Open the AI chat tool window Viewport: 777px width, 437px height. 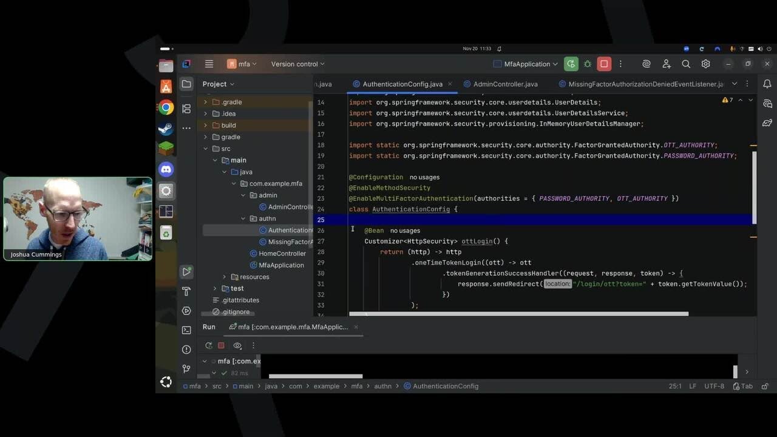767,104
